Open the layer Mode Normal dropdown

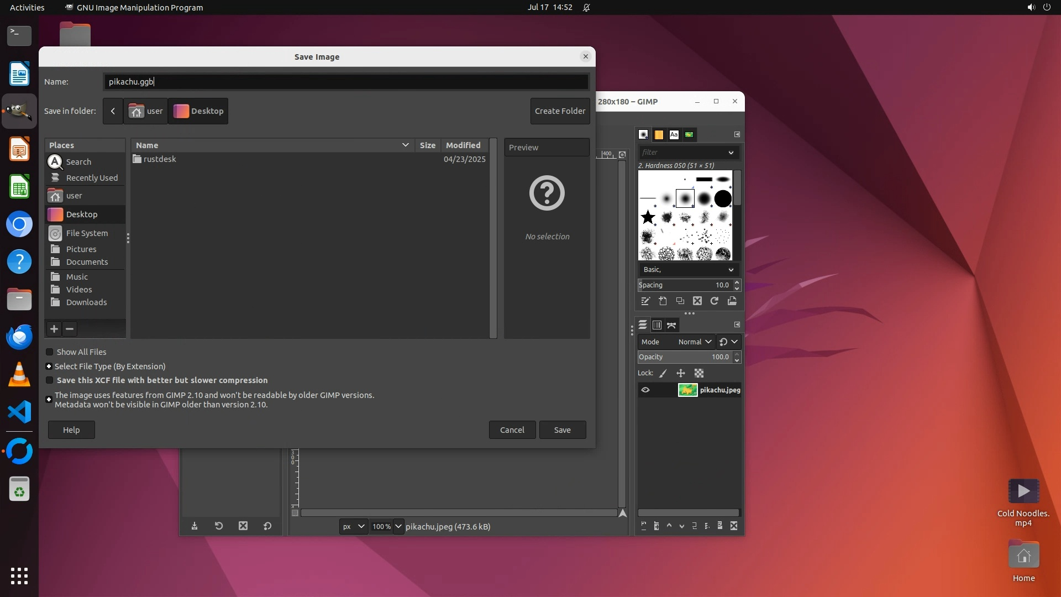694,342
